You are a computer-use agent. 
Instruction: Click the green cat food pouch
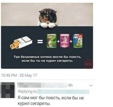pyautogui.click(x=52, y=41)
